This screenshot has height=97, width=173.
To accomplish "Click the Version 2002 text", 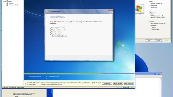I will pyautogui.click(x=154, y=7).
